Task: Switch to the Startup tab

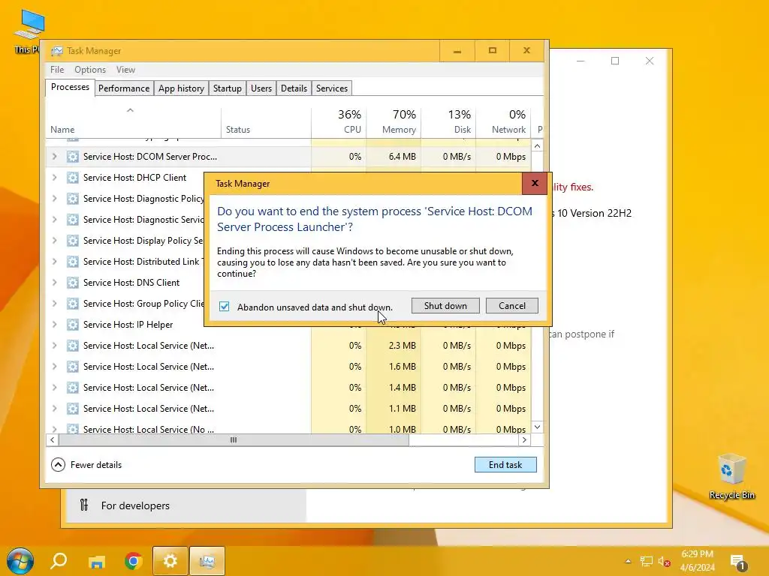Action: [x=227, y=88]
